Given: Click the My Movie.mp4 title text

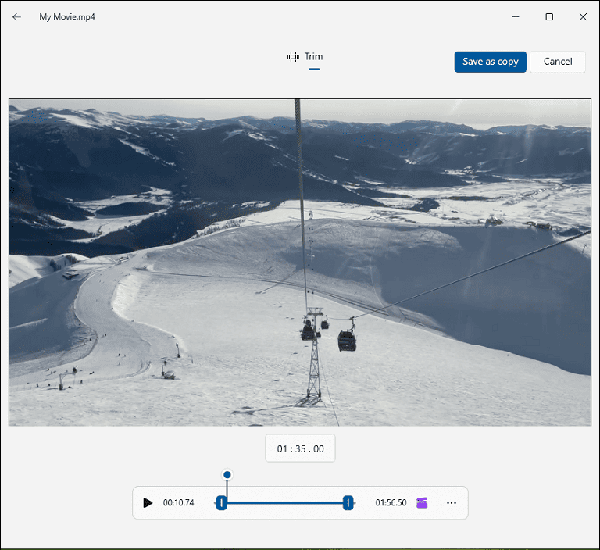Looking at the screenshot, I should (x=67, y=17).
